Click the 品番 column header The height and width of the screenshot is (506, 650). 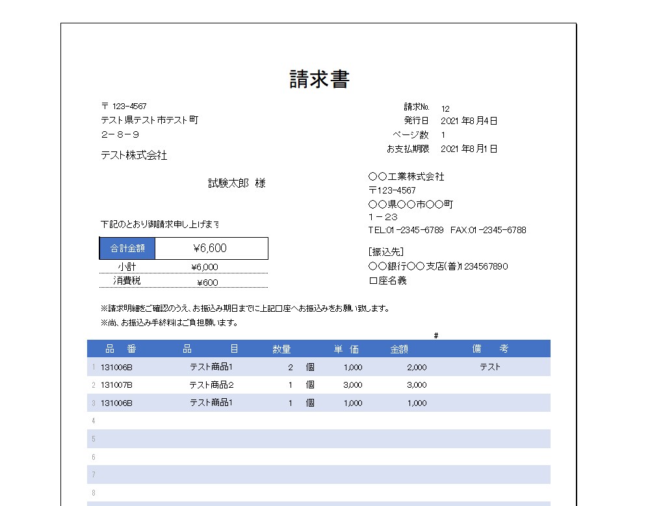[x=121, y=349]
